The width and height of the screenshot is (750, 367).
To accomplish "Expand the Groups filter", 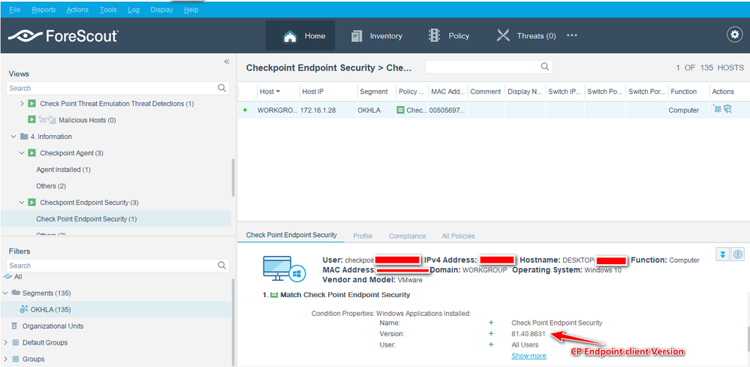I will 5,359.
